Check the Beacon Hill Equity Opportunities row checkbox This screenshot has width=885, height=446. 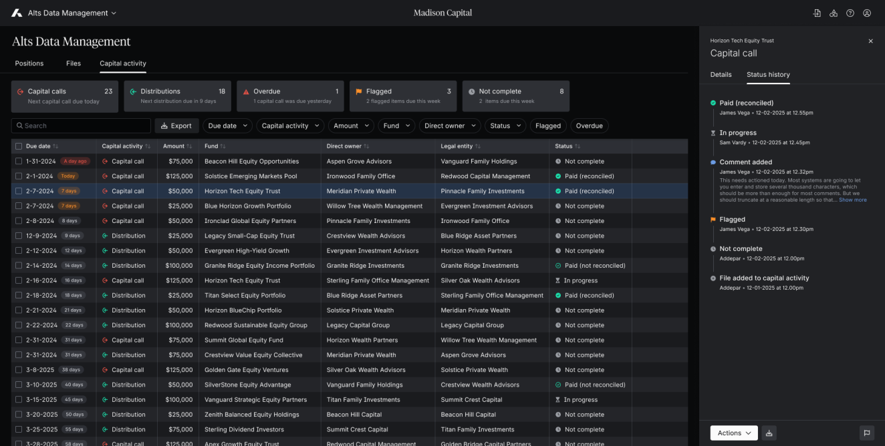[19, 162]
